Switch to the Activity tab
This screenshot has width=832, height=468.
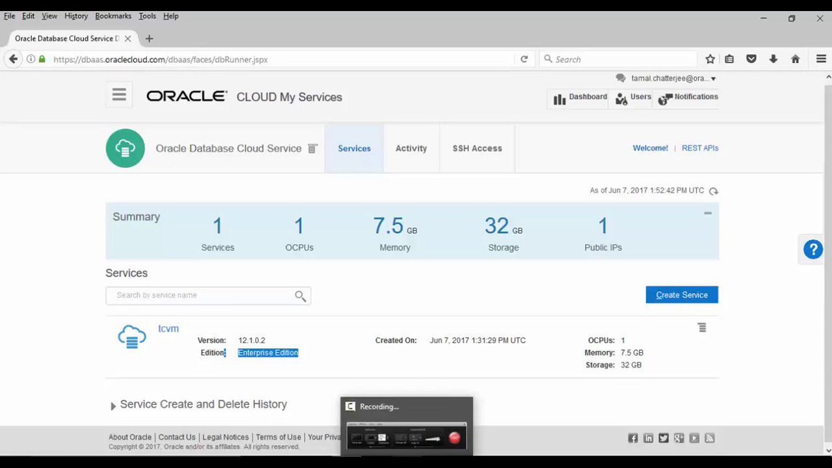(x=411, y=148)
